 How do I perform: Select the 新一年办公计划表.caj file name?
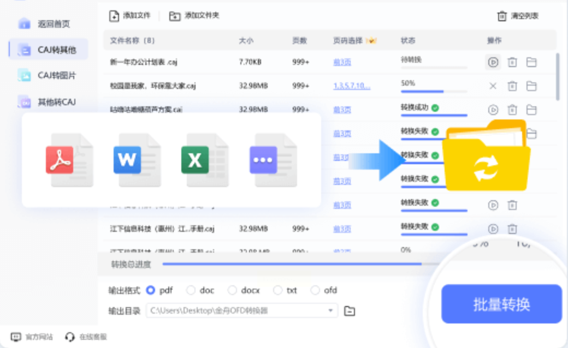(x=144, y=62)
